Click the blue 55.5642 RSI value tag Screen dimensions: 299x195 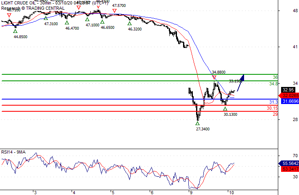coord(289,163)
